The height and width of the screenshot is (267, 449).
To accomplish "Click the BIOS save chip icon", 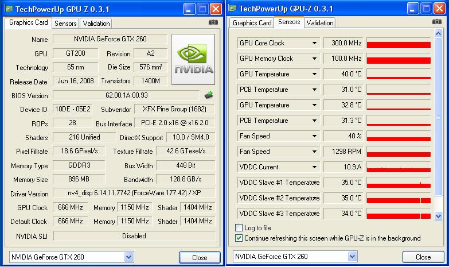I will pos(209,95).
